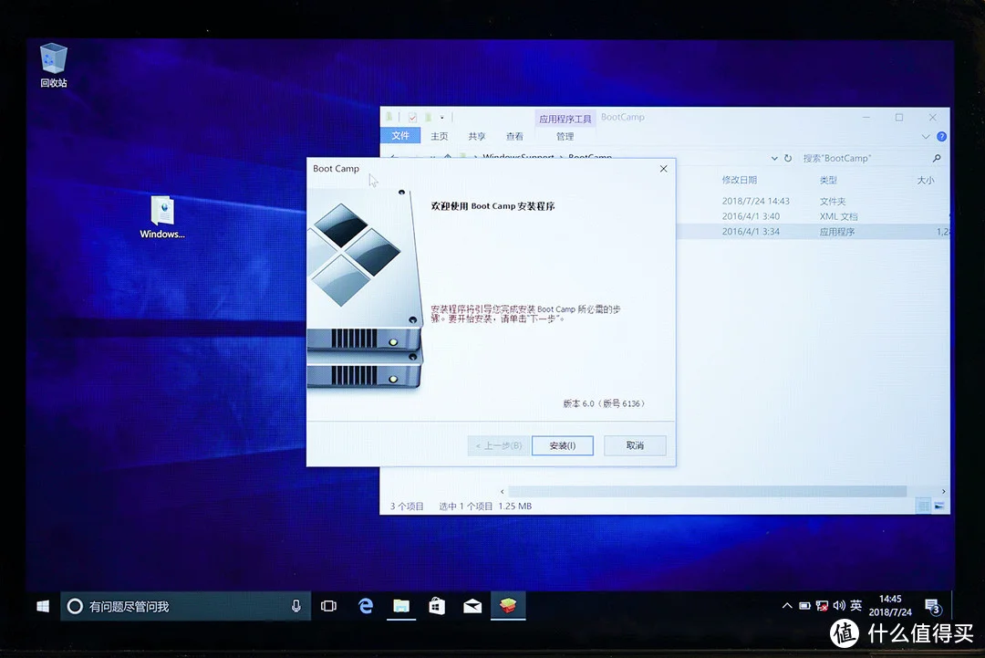Click the network icon in system tray
The width and height of the screenshot is (985, 658).
pyautogui.click(x=821, y=606)
